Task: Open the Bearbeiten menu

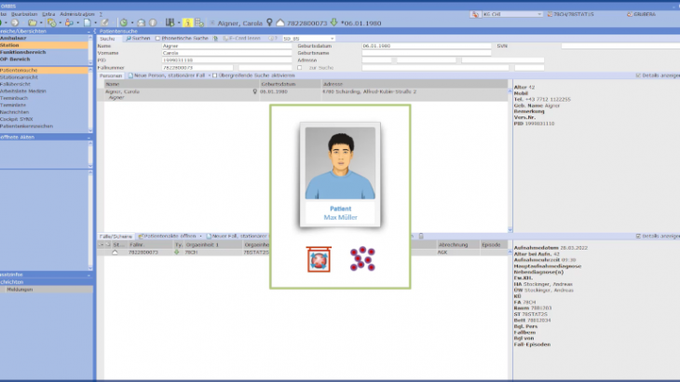Action: click(x=24, y=15)
